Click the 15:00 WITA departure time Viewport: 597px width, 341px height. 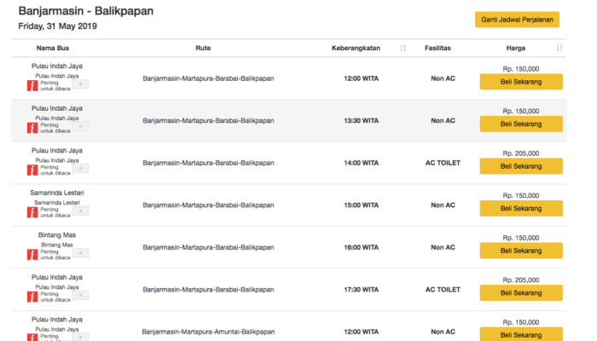362,205
